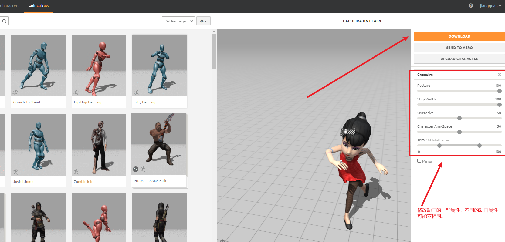Click the orange DOWNLOAD button
This screenshot has height=242, width=505.
tap(459, 36)
